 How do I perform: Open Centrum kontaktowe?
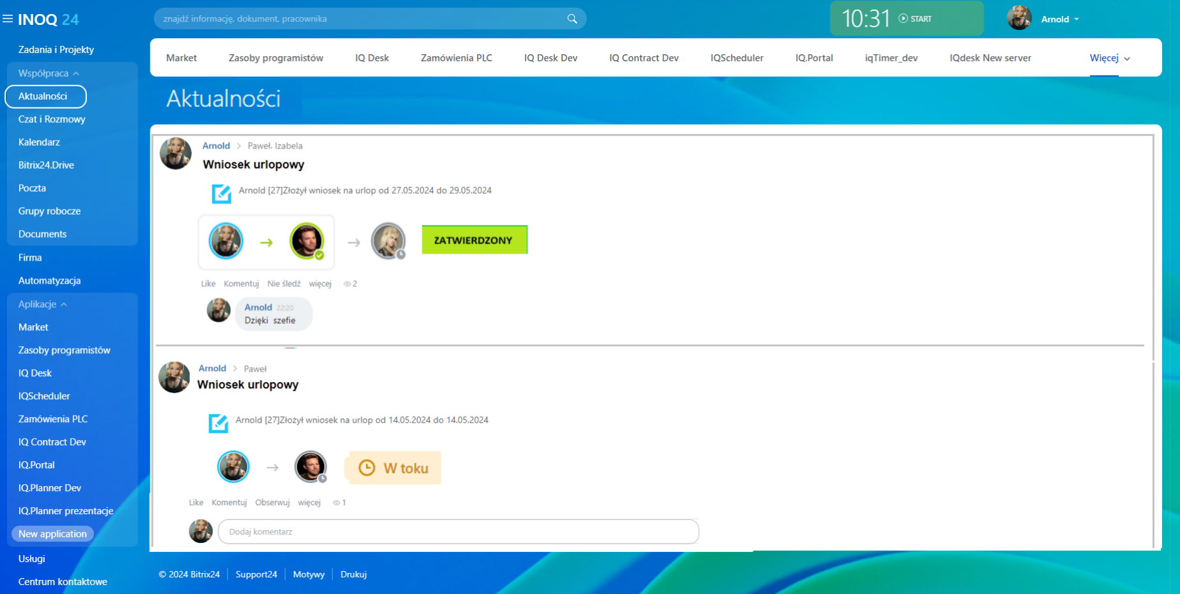click(63, 582)
